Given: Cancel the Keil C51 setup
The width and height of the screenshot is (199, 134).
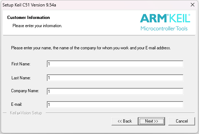Looking at the screenshot, I should click(181, 121).
